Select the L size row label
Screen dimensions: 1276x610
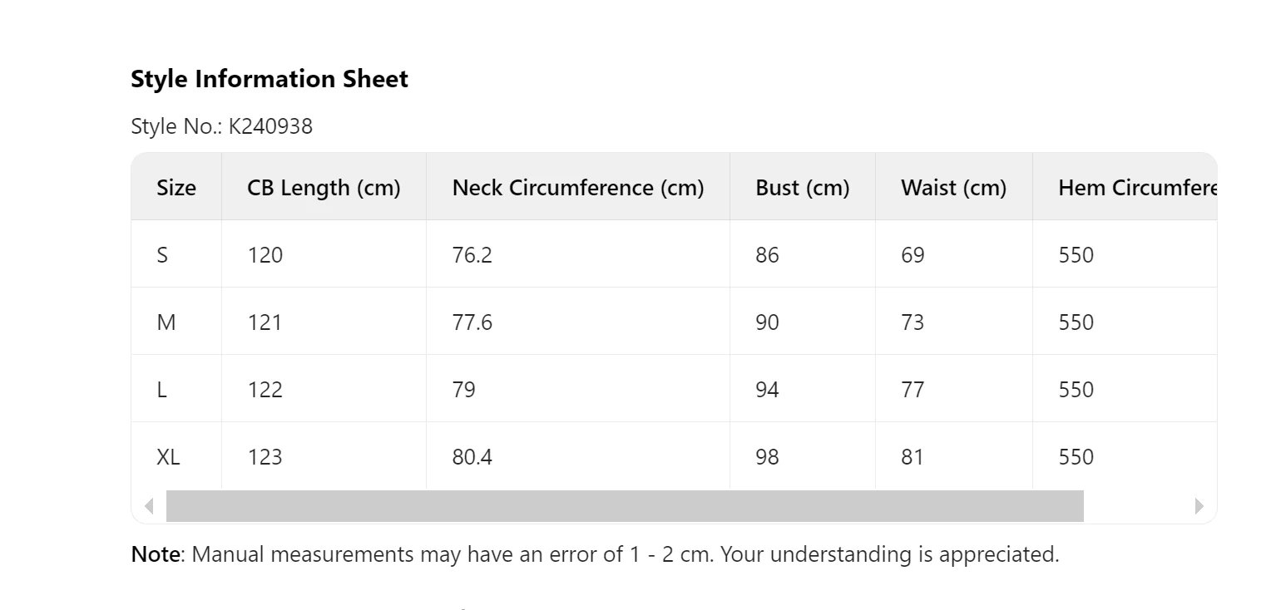tap(161, 390)
